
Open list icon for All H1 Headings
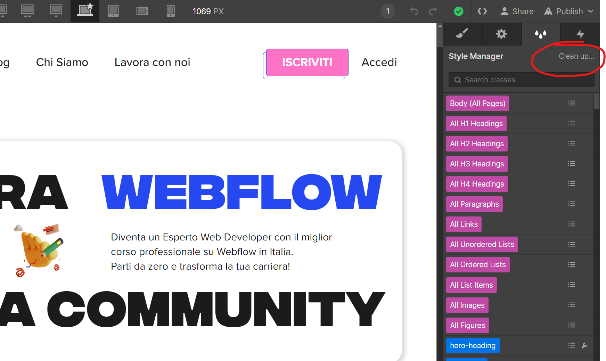pyautogui.click(x=571, y=123)
